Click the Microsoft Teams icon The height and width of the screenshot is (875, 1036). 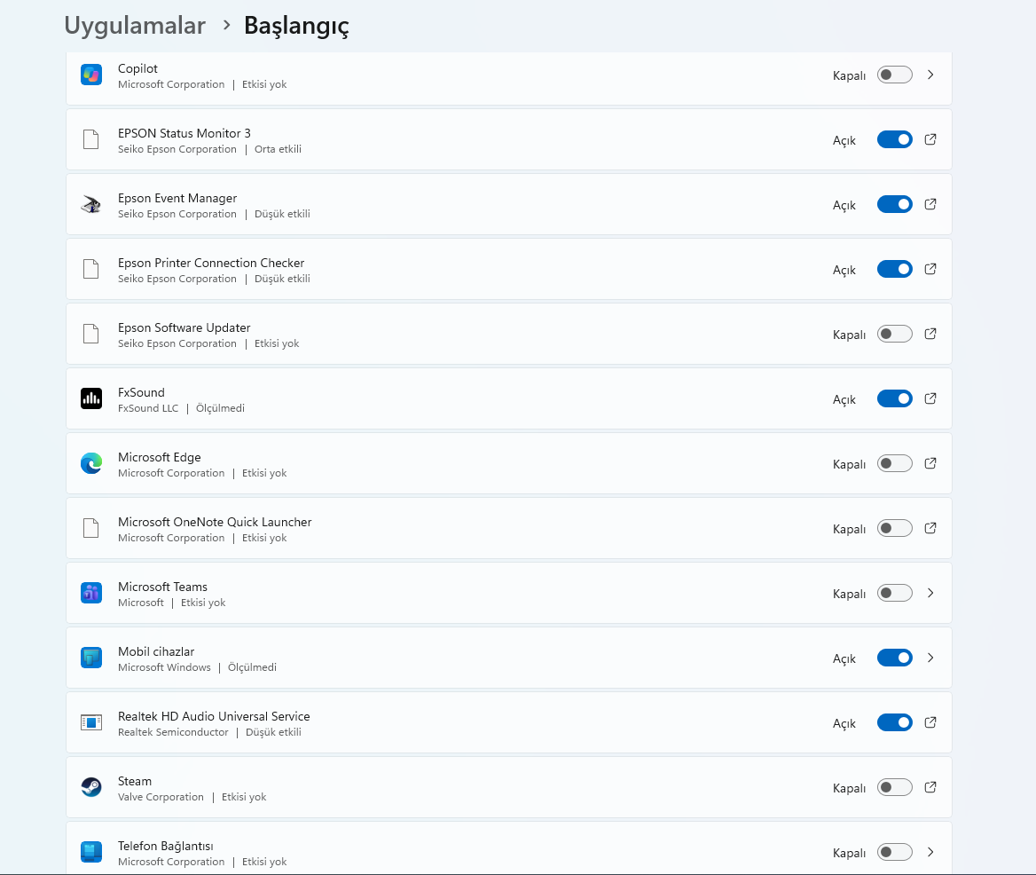coord(91,594)
